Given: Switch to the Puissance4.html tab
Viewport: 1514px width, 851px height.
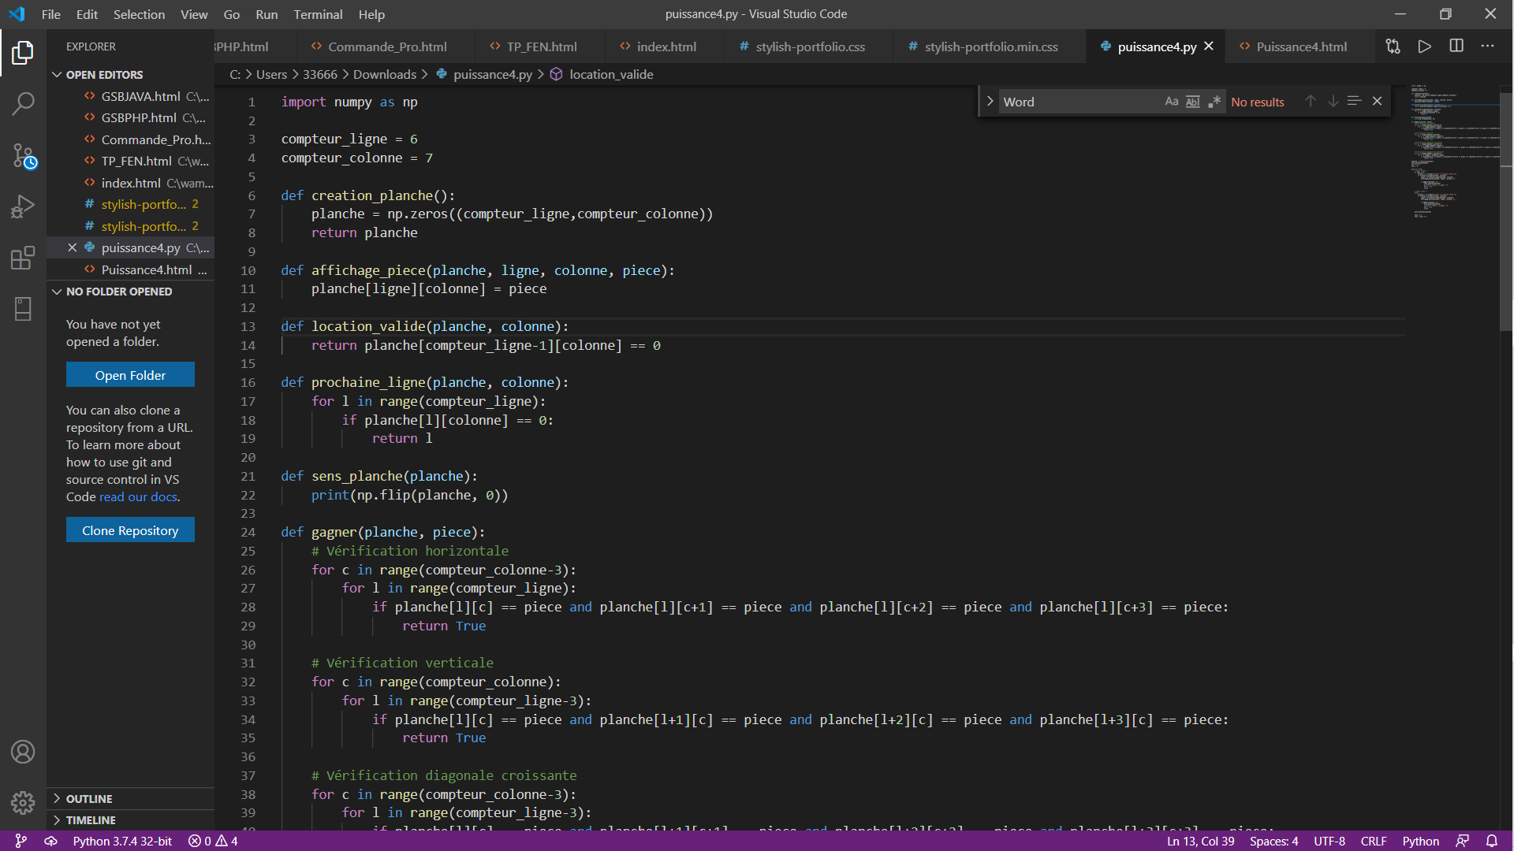Looking at the screenshot, I should pyautogui.click(x=1300, y=46).
